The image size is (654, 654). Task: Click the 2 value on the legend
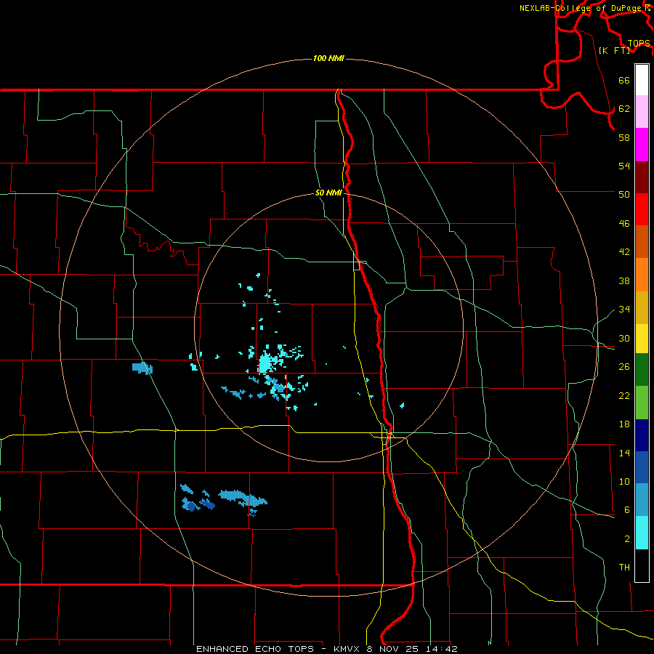[627, 539]
